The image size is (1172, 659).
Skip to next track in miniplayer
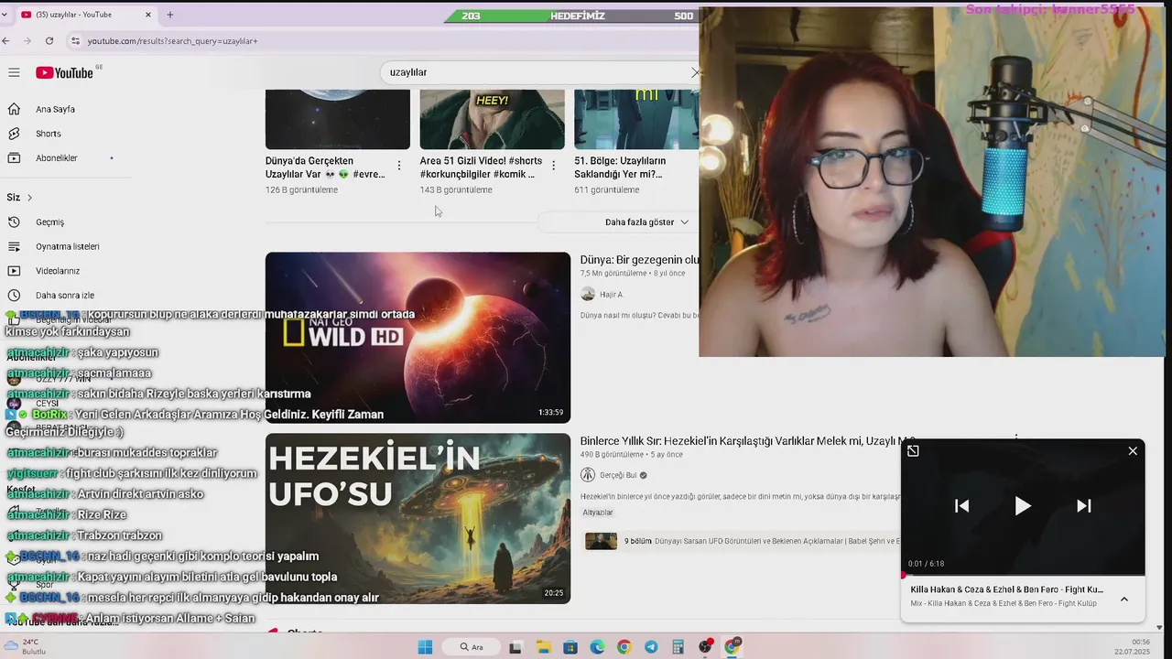point(1083,506)
